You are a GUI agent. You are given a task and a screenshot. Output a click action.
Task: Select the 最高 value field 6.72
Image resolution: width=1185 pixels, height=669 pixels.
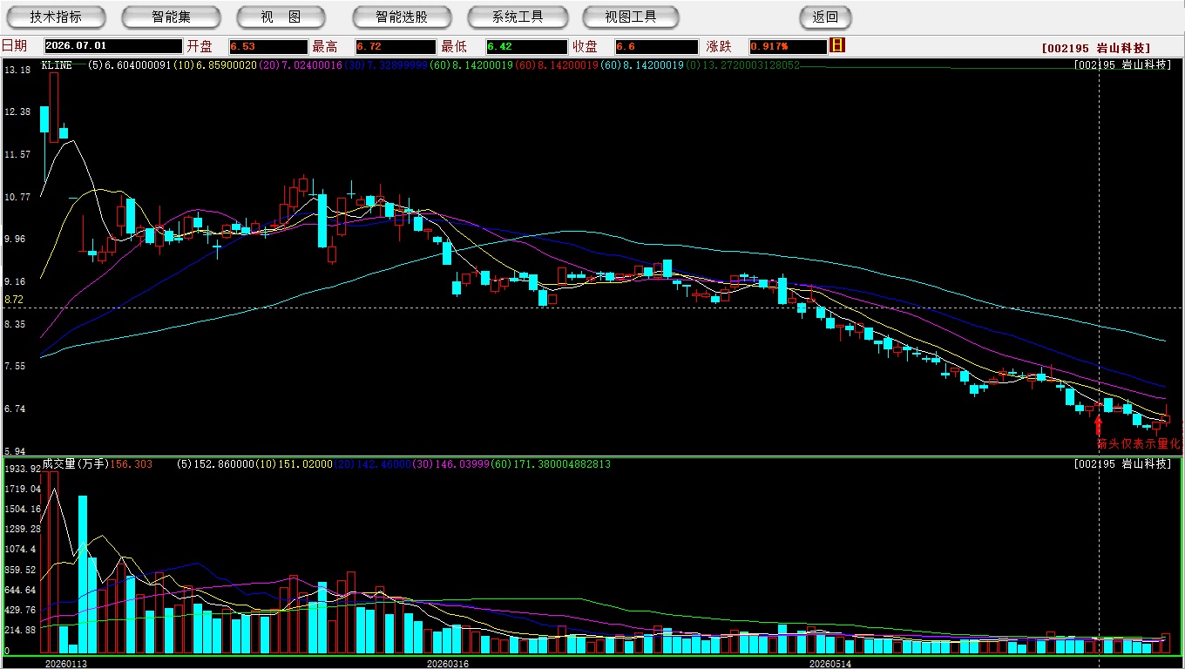(x=396, y=46)
